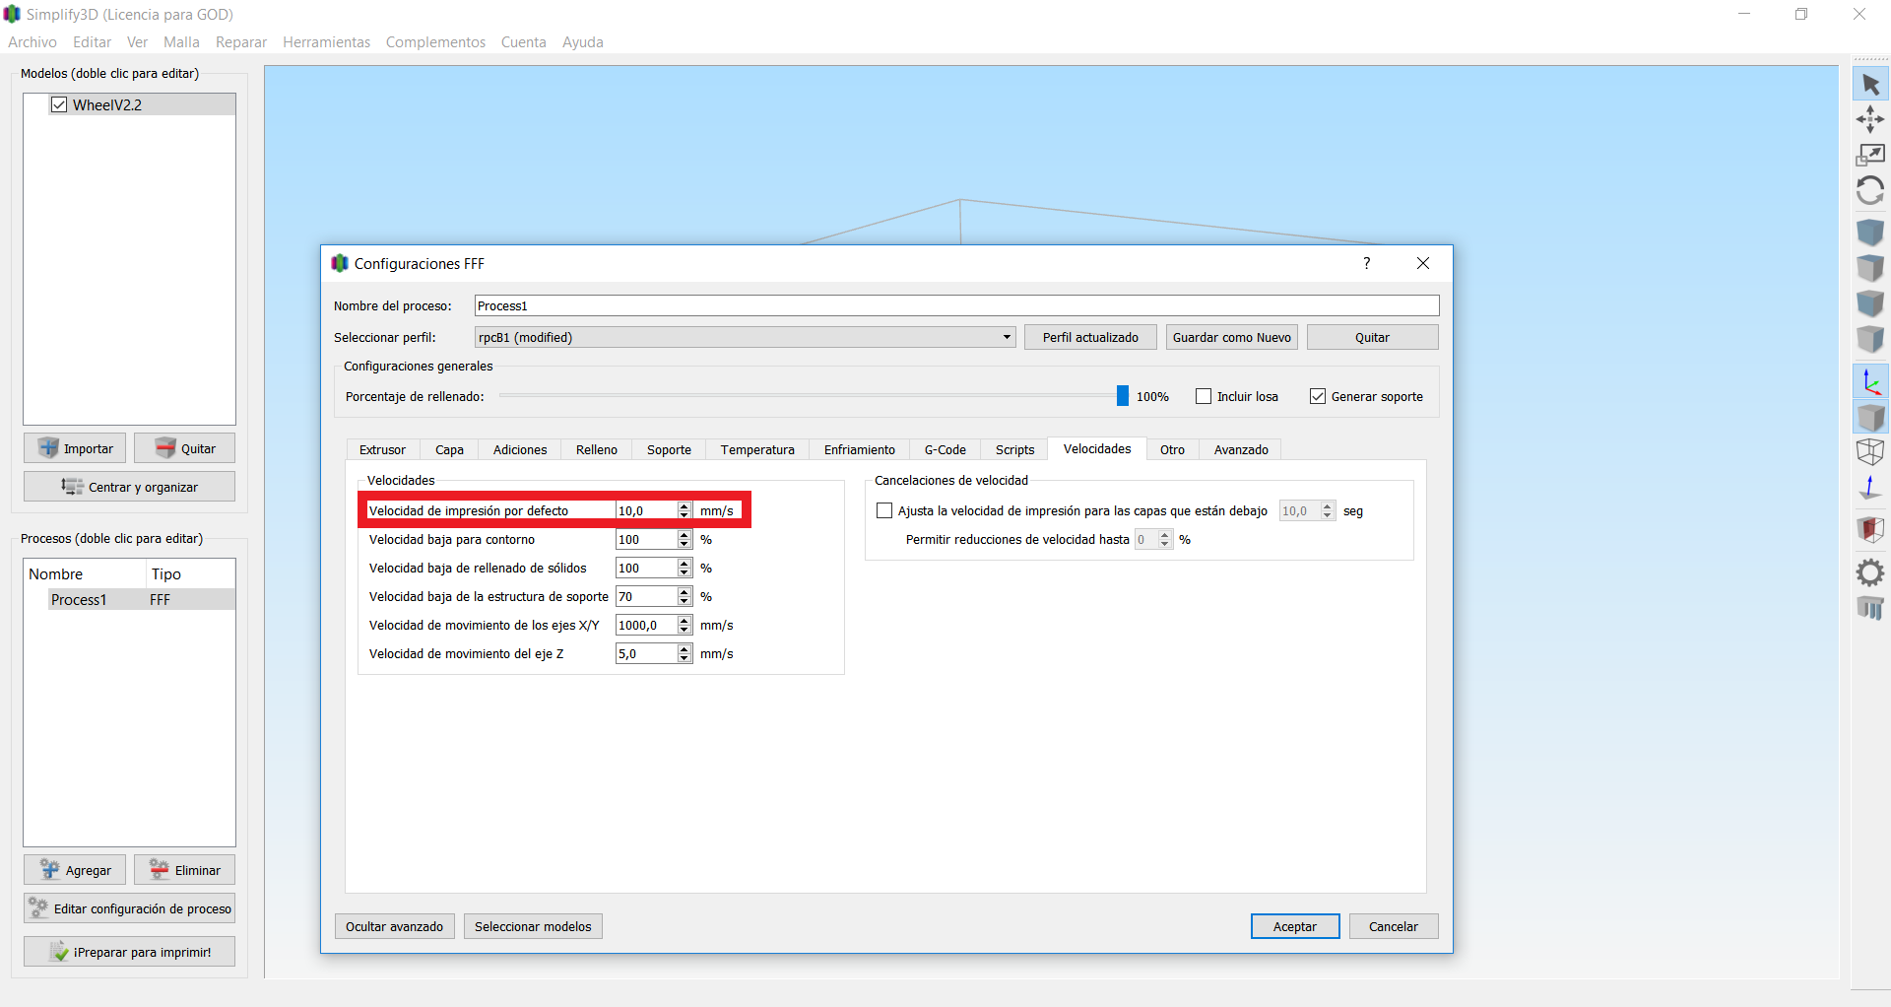The width and height of the screenshot is (1891, 1007).
Task: Increase Velocidad baja para contorno percentage
Action: tap(685, 534)
